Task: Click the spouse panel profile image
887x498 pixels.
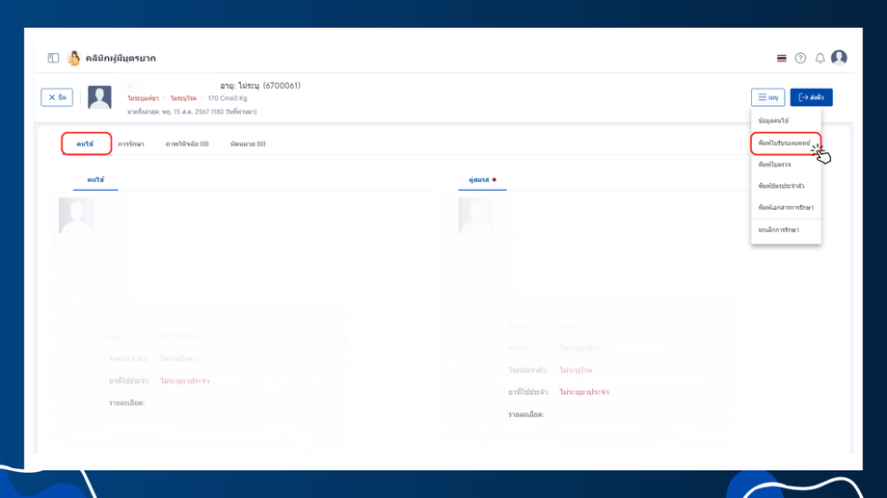Action: pos(475,216)
